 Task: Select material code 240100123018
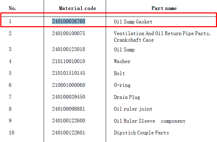(69, 49)
